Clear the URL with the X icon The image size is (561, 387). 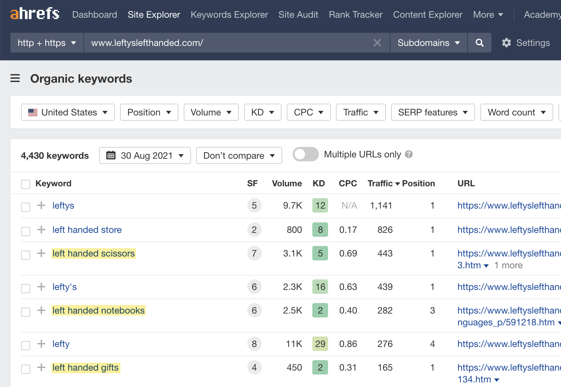377,43
